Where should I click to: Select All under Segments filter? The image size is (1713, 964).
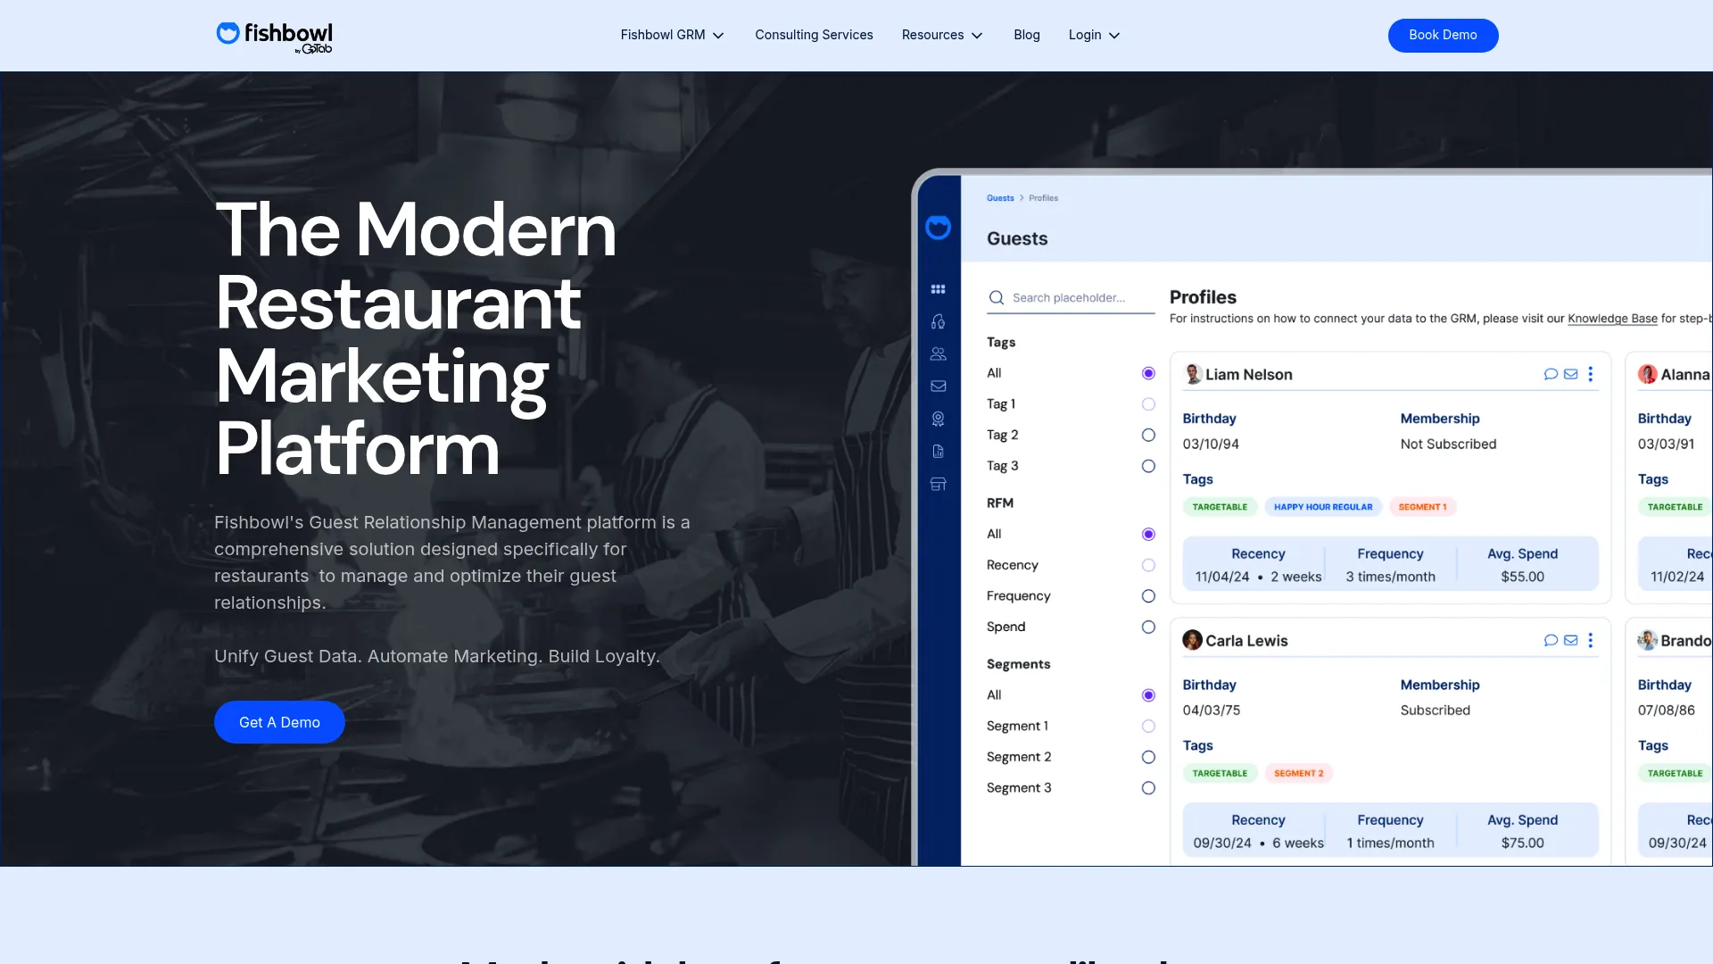coord(1148,695)
